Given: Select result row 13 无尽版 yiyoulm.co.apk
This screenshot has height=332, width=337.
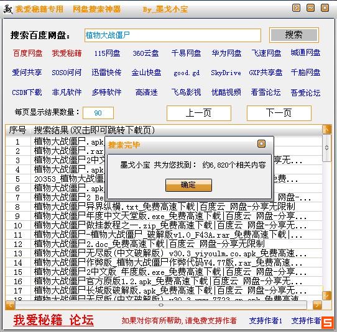Looking at the screenshot, I should point(164,253).
